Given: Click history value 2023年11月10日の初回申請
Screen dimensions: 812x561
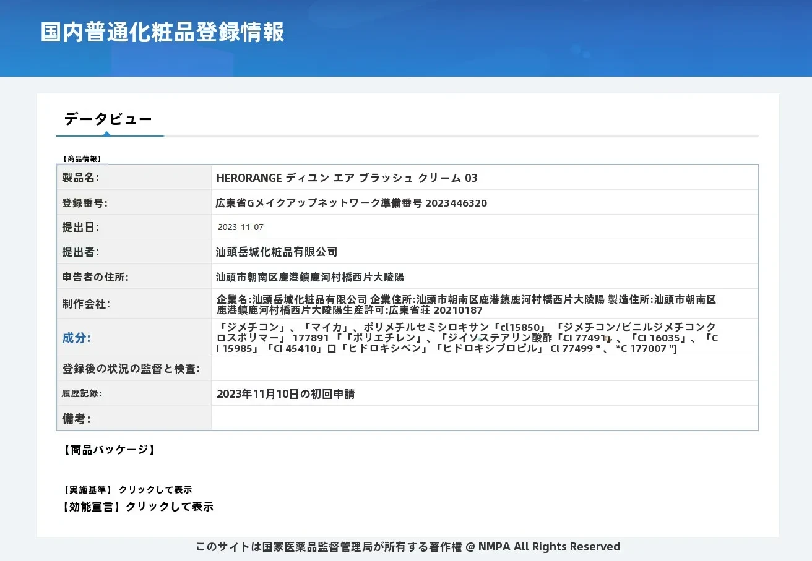Looking at the screenshot, I should point(285,394).
